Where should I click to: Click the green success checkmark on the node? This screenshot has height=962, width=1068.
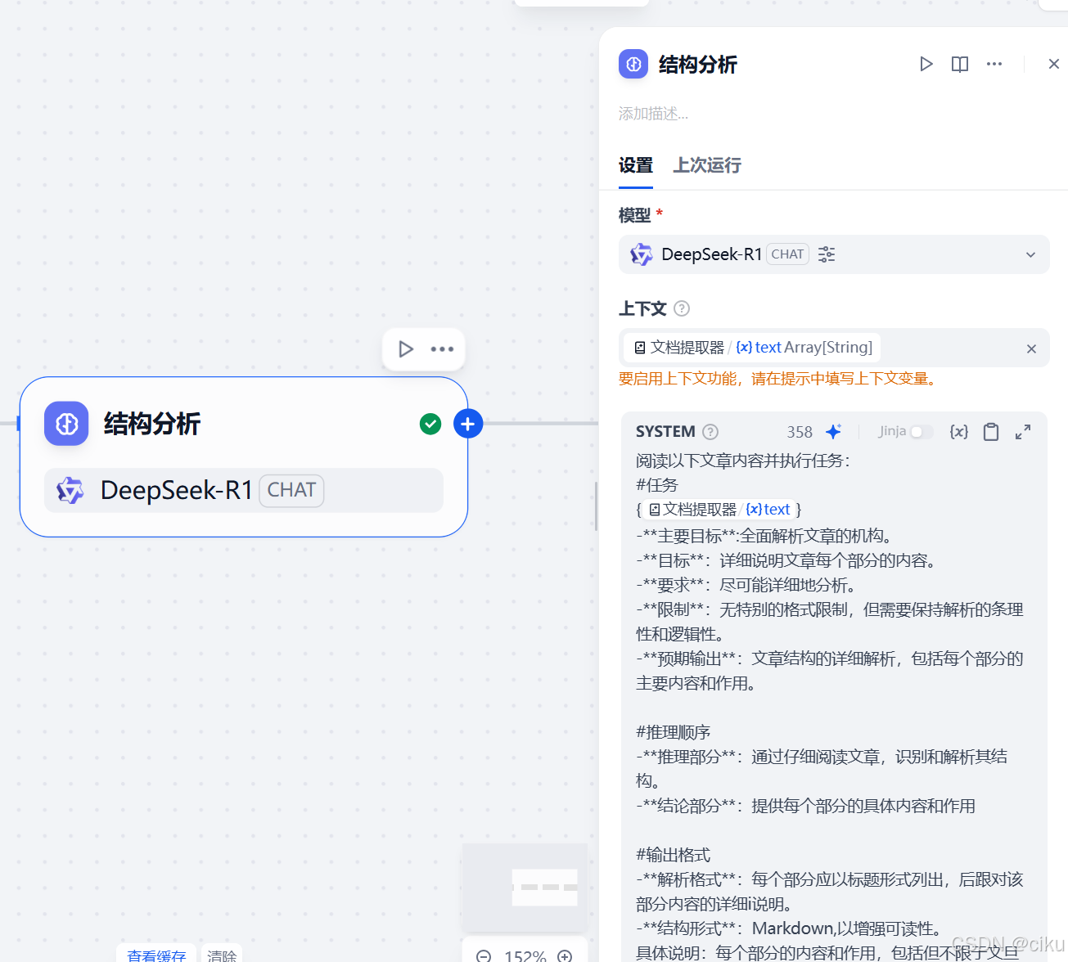tap(430, 424)
